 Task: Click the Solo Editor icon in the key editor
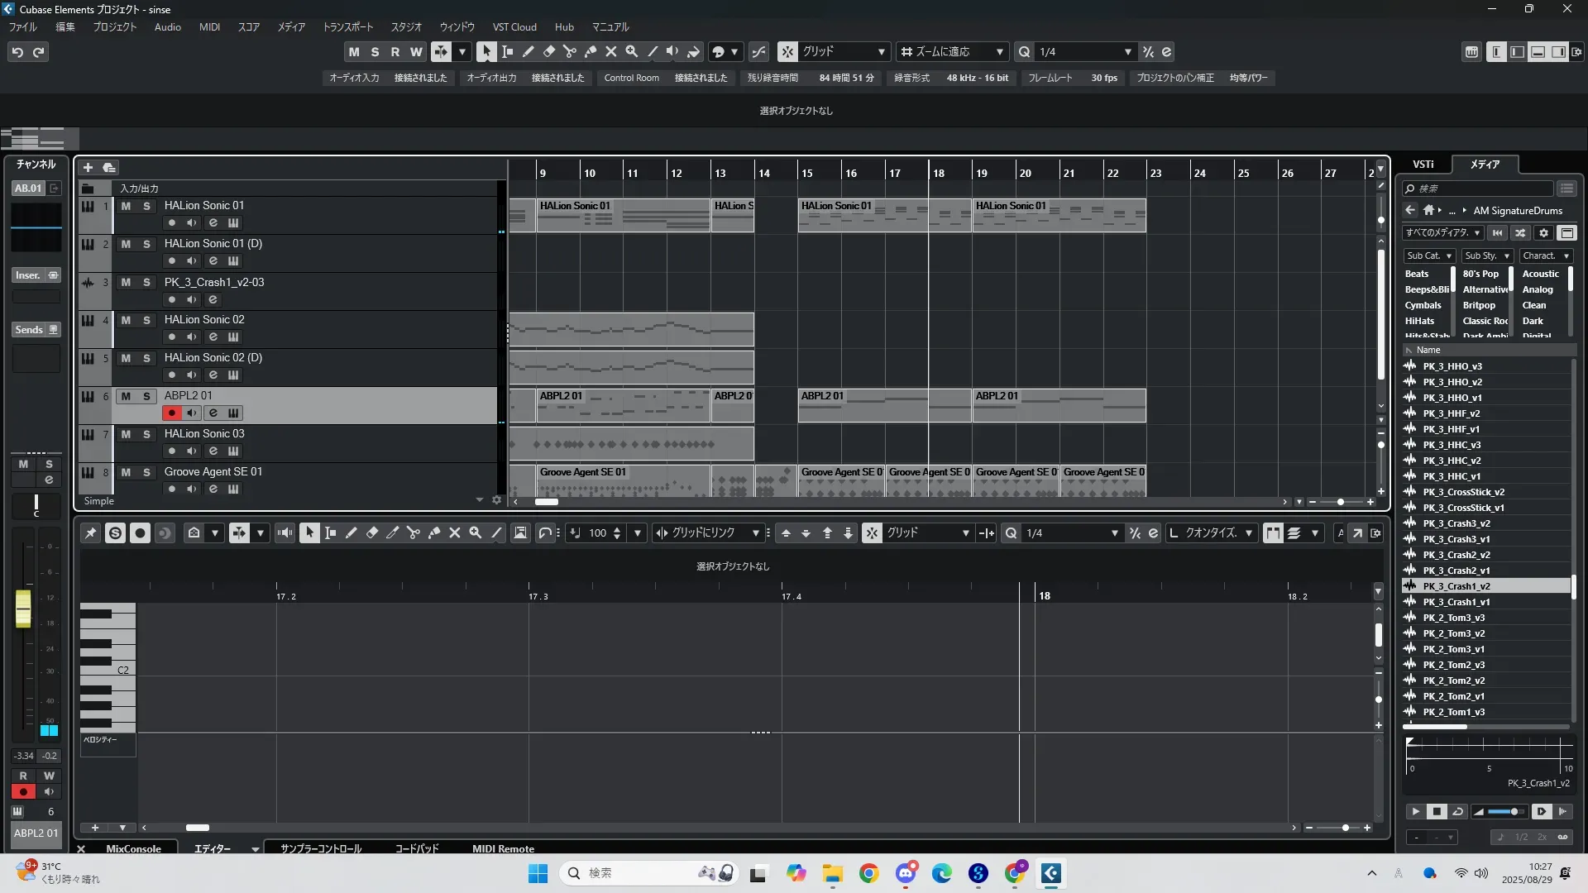tap(115, 533)
